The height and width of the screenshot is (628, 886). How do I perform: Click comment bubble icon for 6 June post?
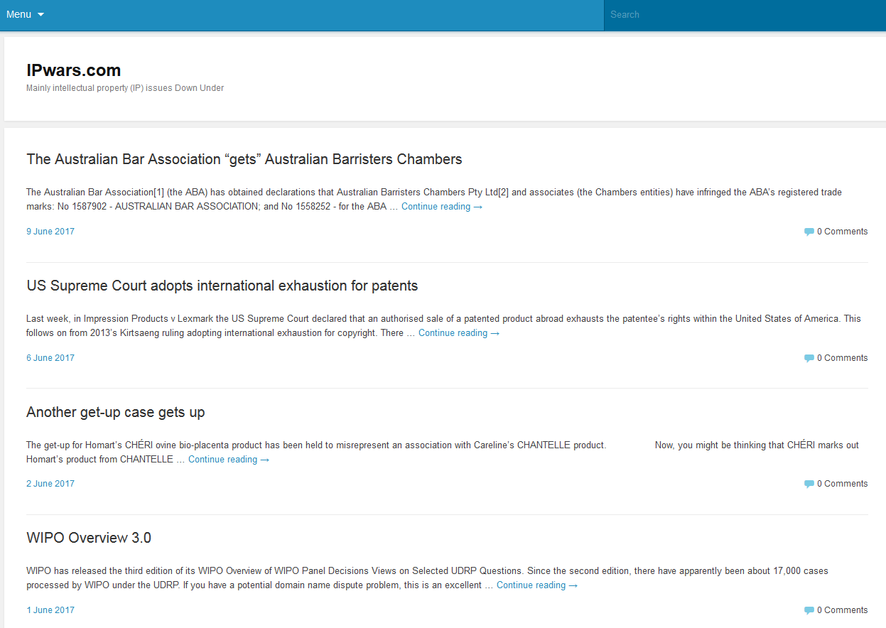pyautogui.click(x=809, y=358)
